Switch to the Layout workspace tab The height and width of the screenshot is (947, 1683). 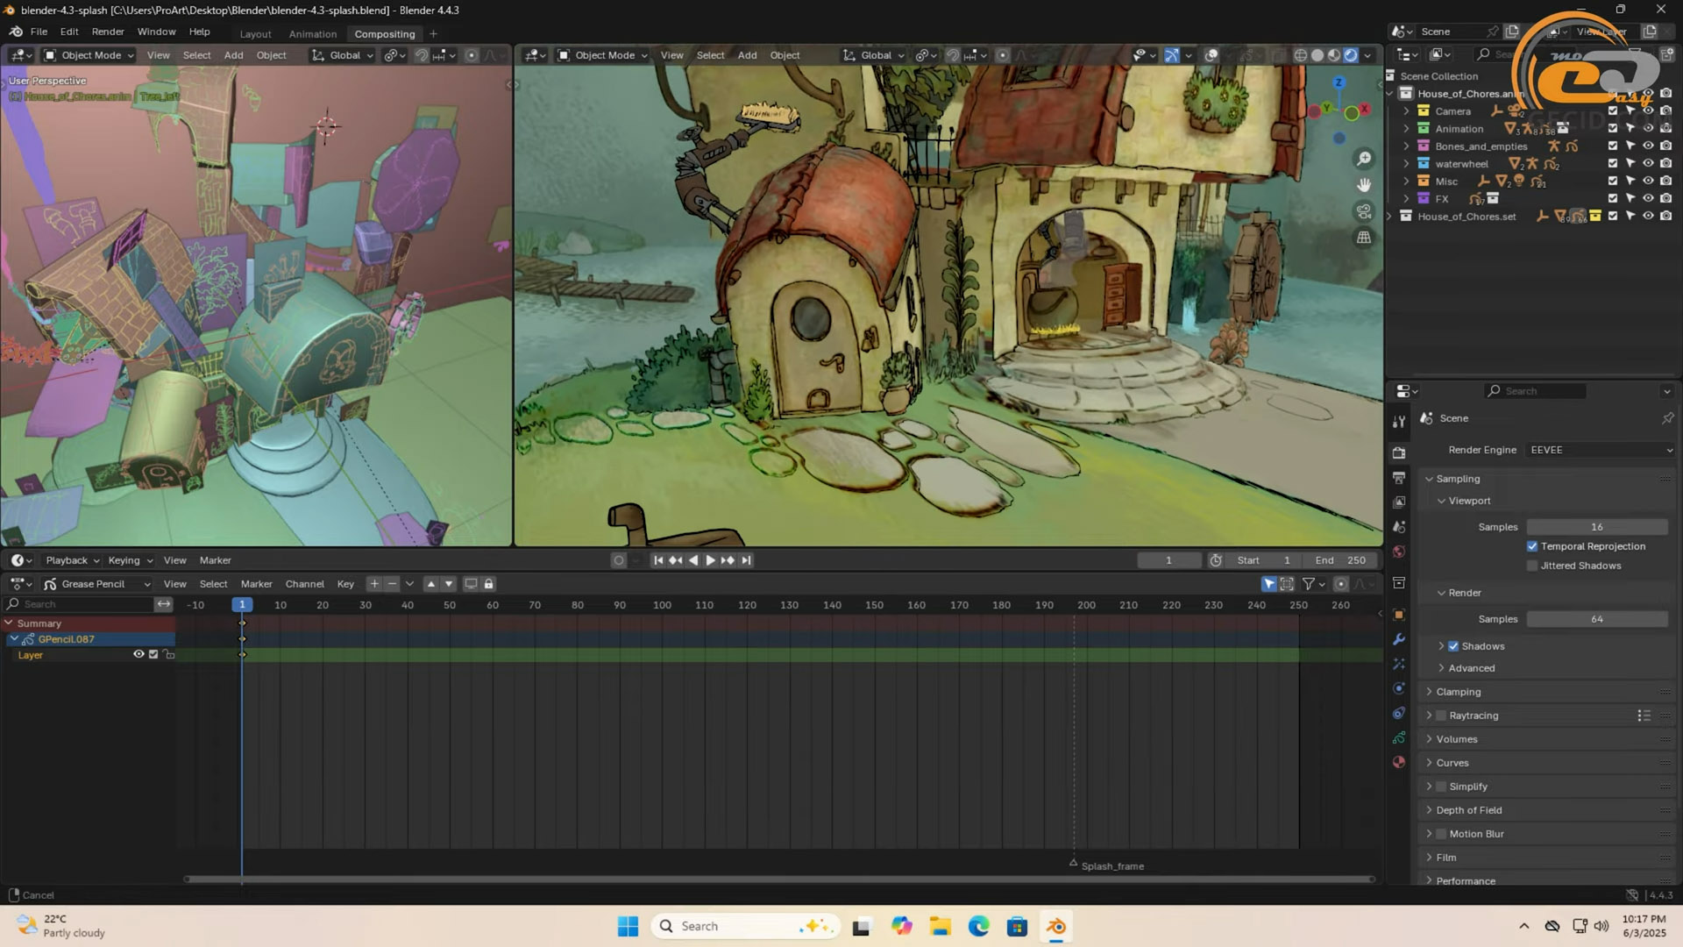[x=256, y=34]
